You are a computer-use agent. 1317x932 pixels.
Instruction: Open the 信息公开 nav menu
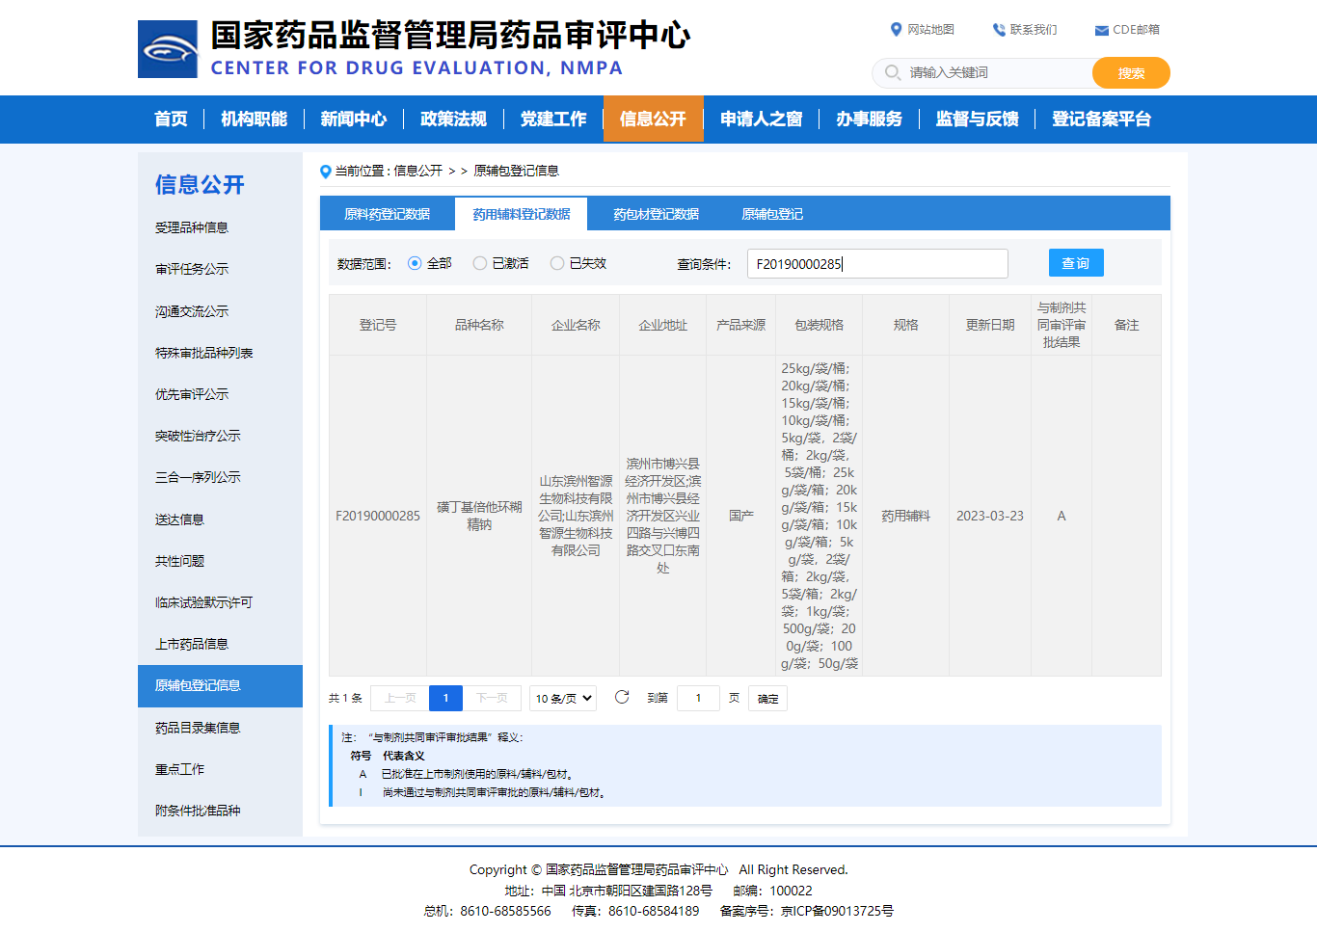pyautogui.click(x=653, y=119)
